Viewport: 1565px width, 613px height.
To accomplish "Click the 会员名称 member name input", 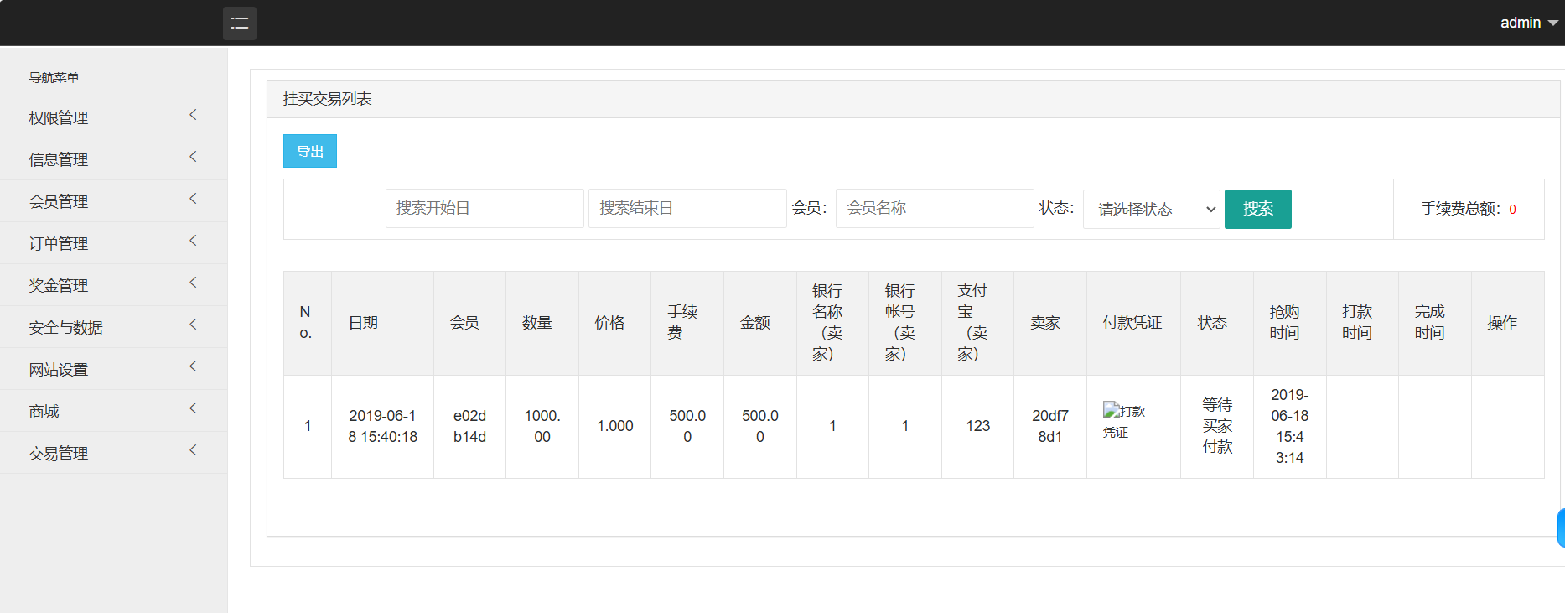I will pos(934,208).
